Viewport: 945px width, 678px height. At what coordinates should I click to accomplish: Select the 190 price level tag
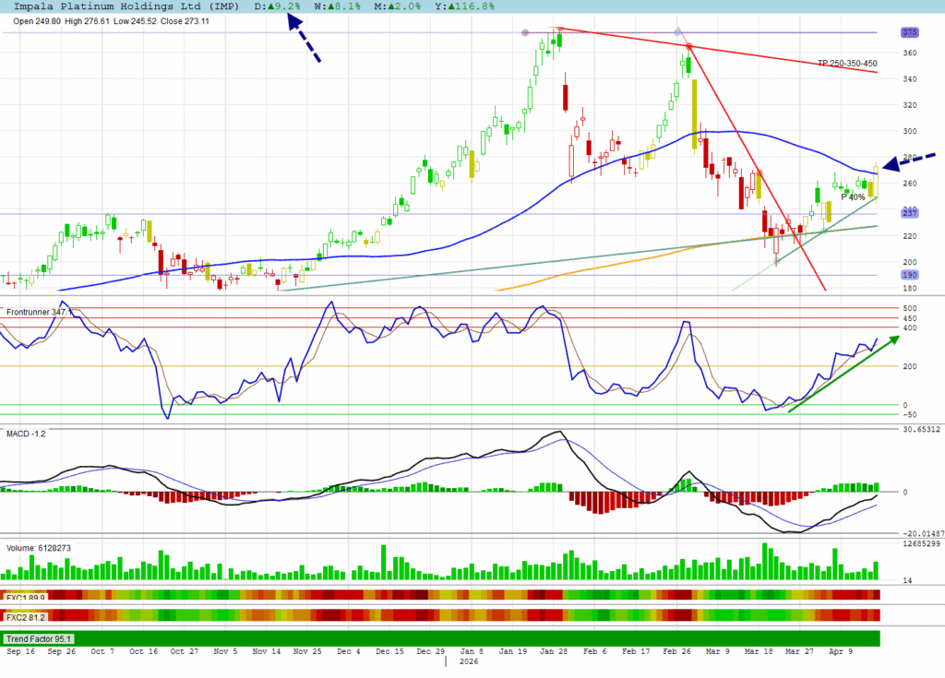pyautogui.click(x=910, y=275)
